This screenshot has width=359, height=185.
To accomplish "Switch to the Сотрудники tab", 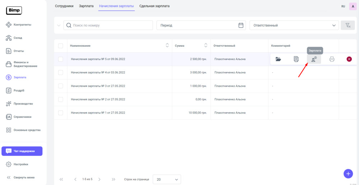I will pyautogui.click(x=64, y=6).
